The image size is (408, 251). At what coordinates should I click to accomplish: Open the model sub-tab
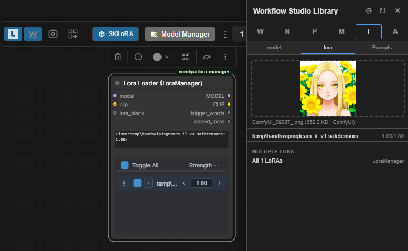coord(274,48)
